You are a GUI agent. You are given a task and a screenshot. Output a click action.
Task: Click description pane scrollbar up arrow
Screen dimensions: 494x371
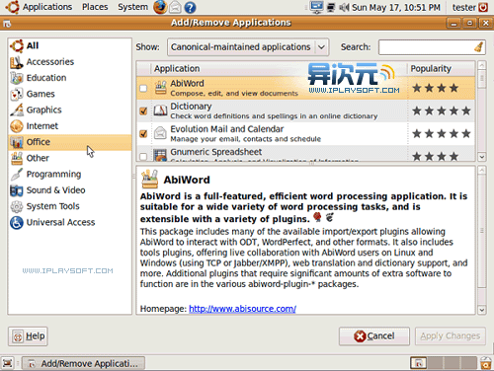[x=481, y=170]
